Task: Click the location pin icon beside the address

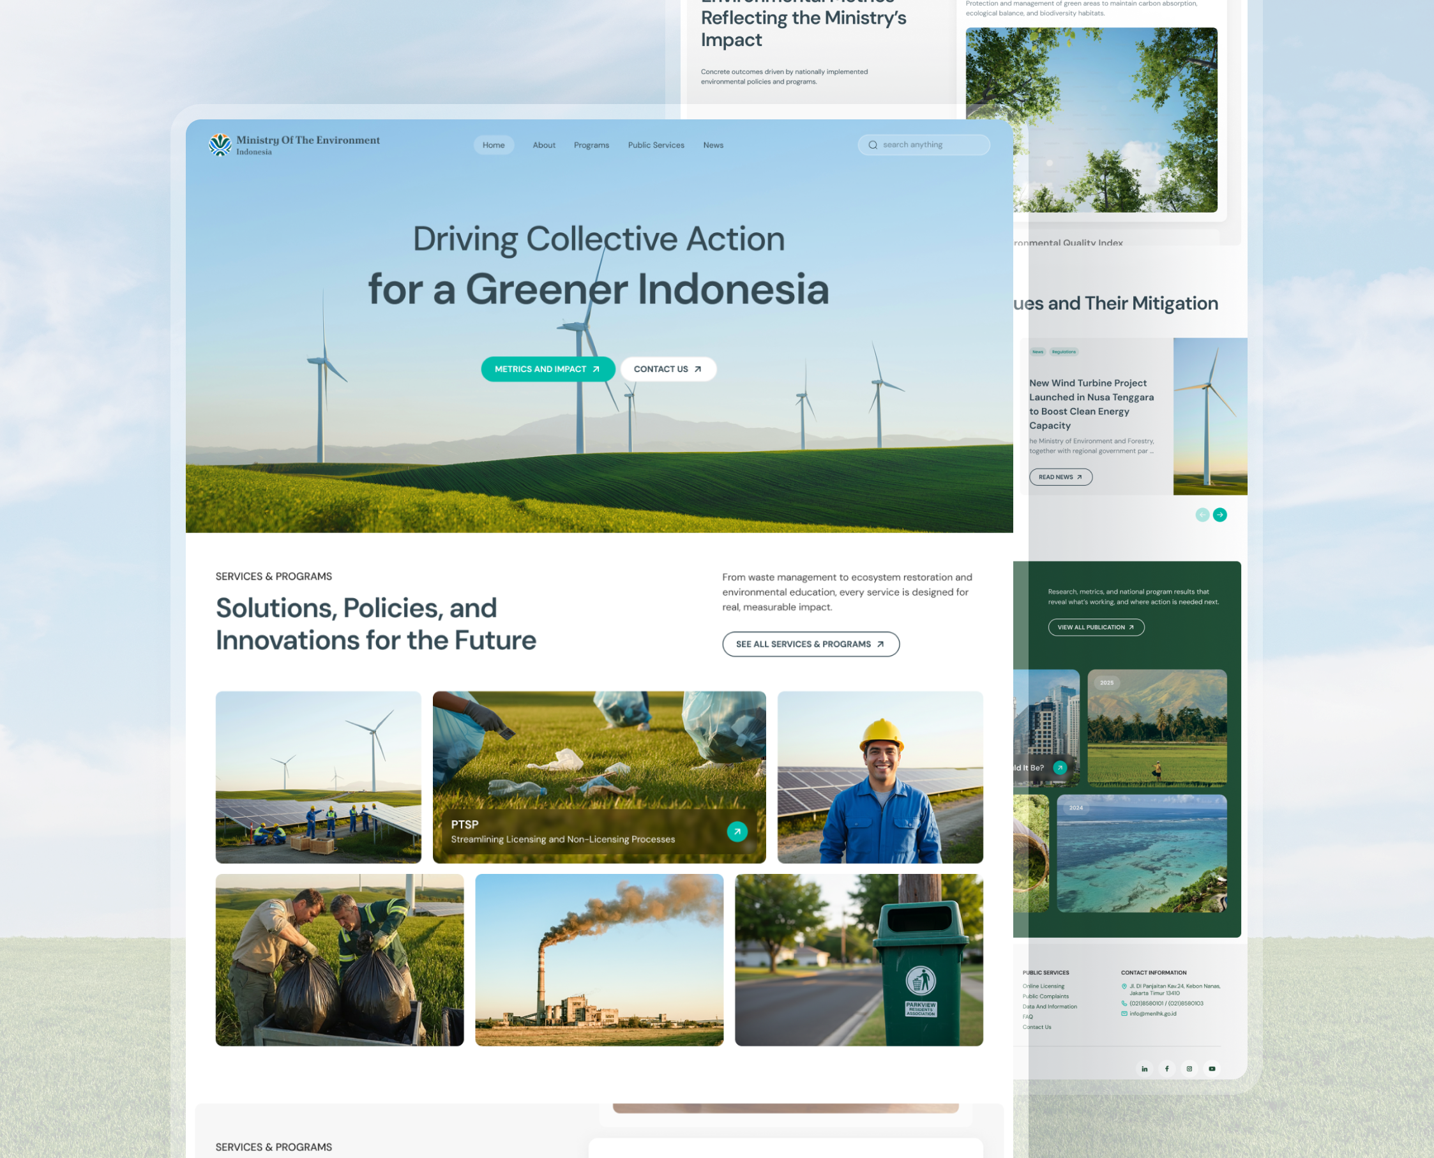Action: point(1124,986)
